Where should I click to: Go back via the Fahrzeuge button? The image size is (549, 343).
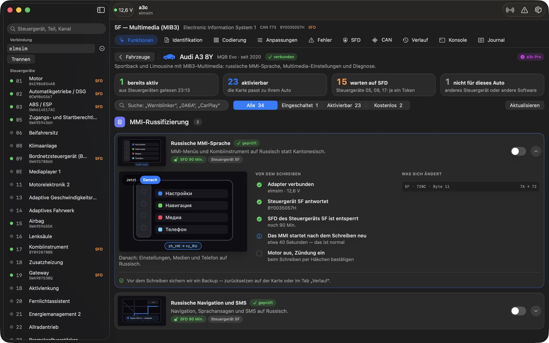[135, 57]
